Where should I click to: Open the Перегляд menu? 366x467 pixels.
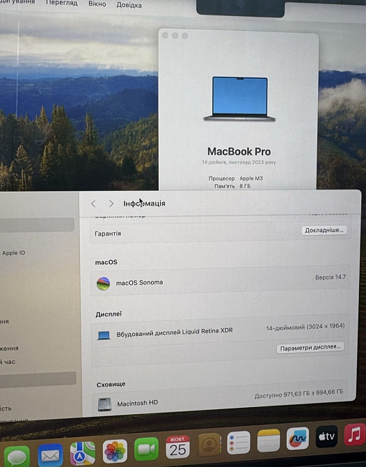coord(61,3)
